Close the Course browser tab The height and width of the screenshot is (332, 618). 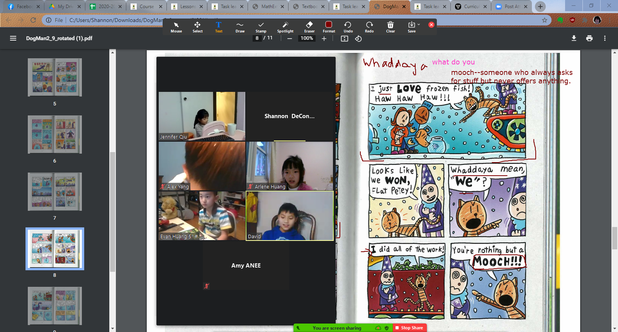pos(160,7)
